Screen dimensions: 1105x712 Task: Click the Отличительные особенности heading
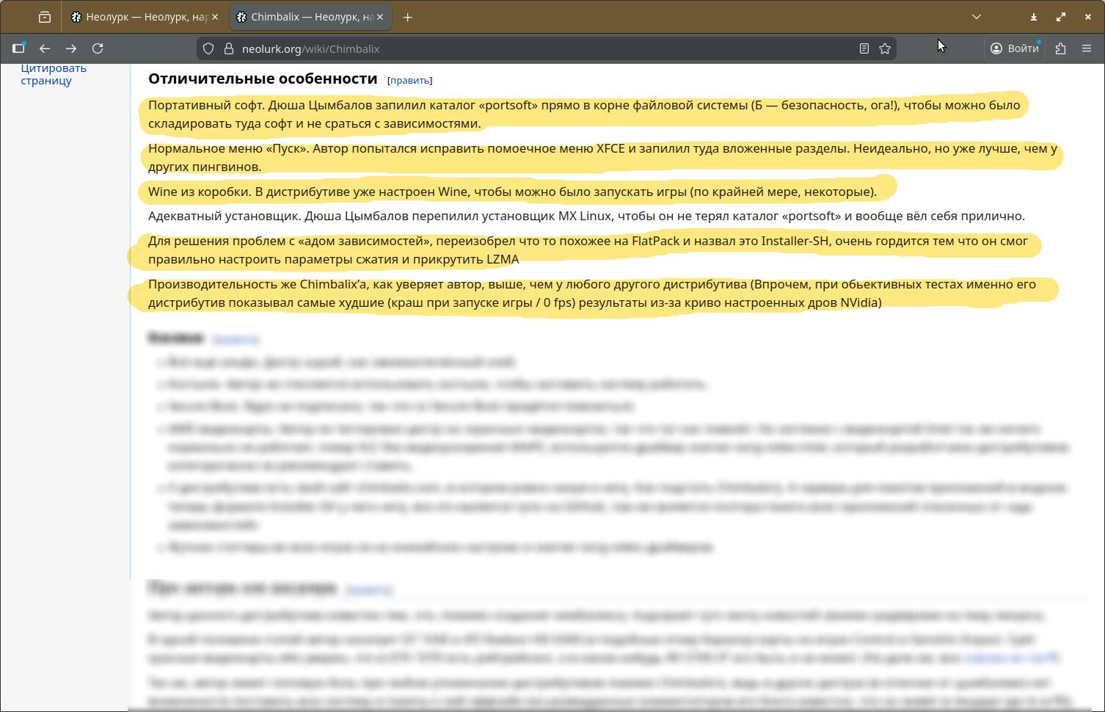pyautogui.click(x=263, y=79)
